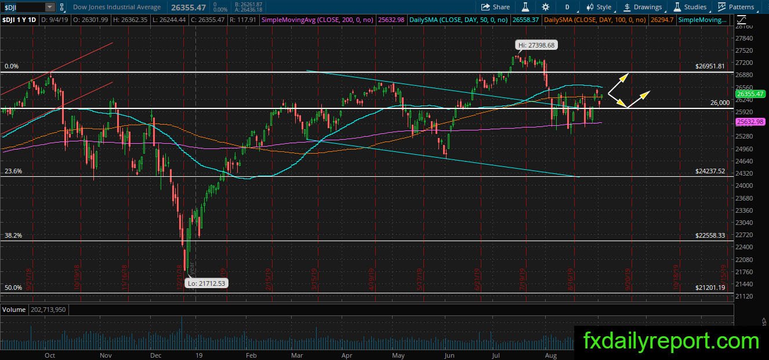Click the 0.0% Fibonacci label
769x360 pixels.
click(12, 66)
